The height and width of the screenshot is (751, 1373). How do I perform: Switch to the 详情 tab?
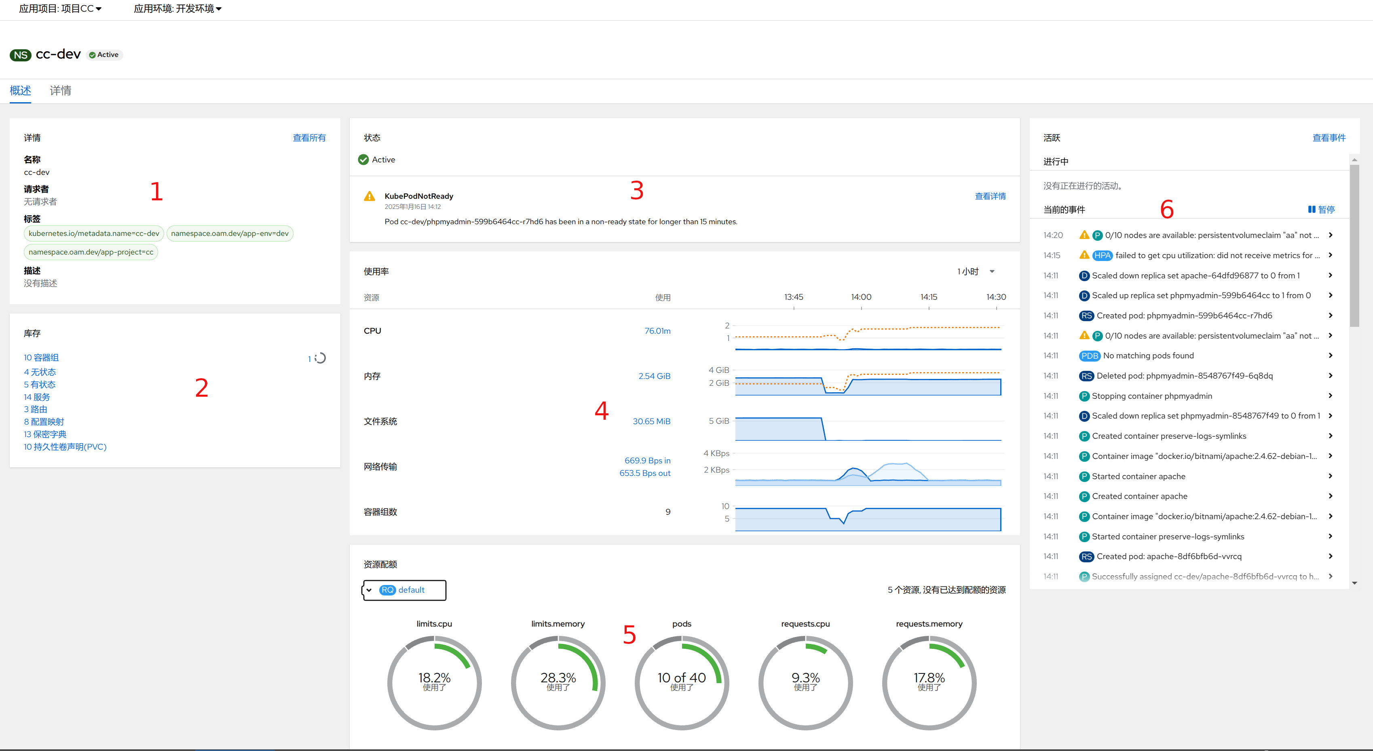pos(60,90)
